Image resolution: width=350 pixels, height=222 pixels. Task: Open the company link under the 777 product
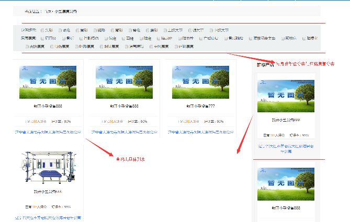[x=200, y=132]
